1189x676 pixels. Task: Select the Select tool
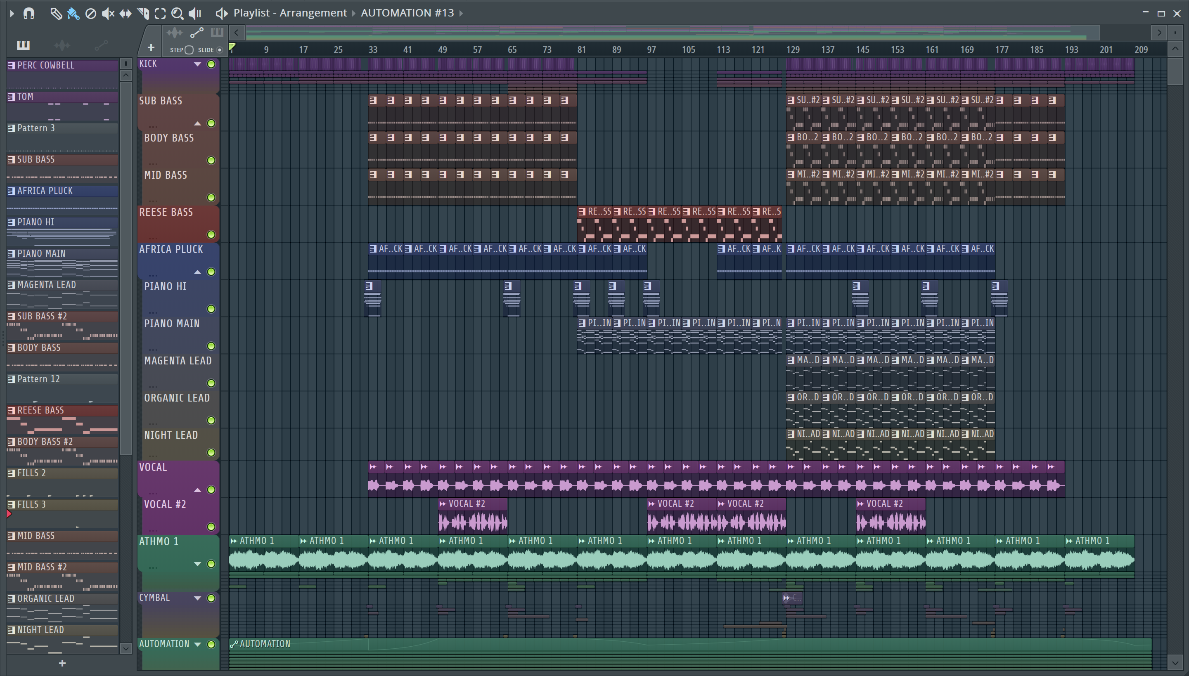[x=160, y=14]
